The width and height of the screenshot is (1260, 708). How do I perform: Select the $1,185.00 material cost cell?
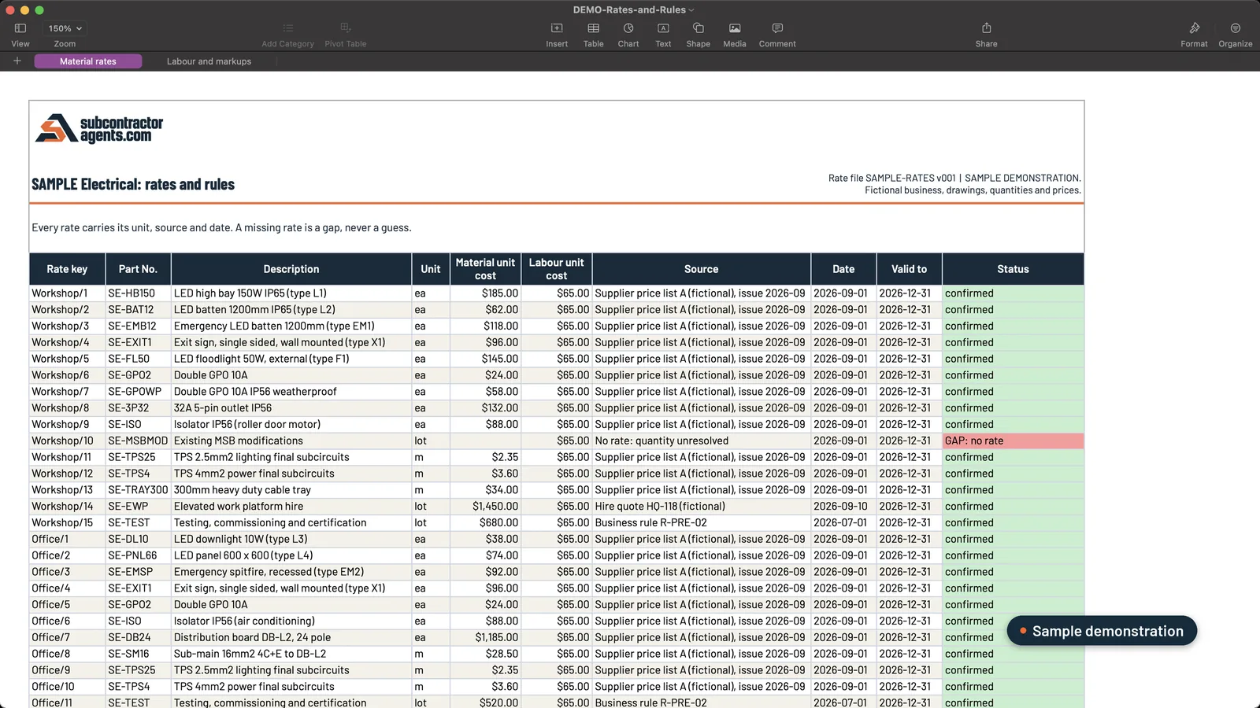point(485,637)
